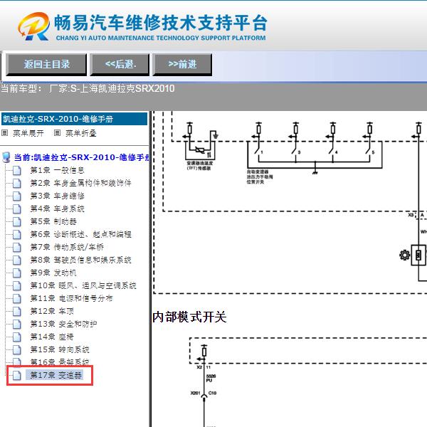Click the 内部模式开关 diagram heading
Screen dimensions: 427x427
(189, 317)
